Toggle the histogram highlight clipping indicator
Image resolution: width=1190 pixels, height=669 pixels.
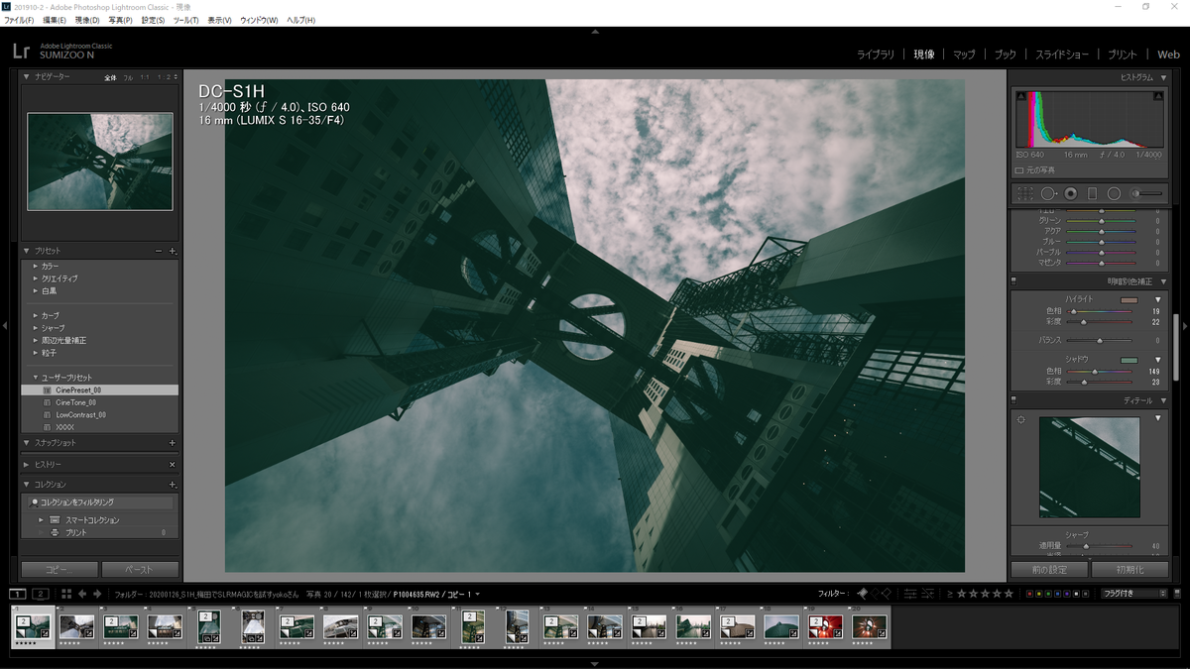tap(1158, 96)
